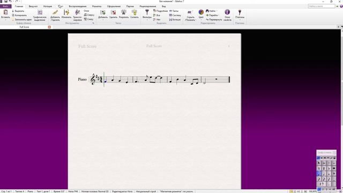Click Сверху to add ossia above

coord(89,15)
